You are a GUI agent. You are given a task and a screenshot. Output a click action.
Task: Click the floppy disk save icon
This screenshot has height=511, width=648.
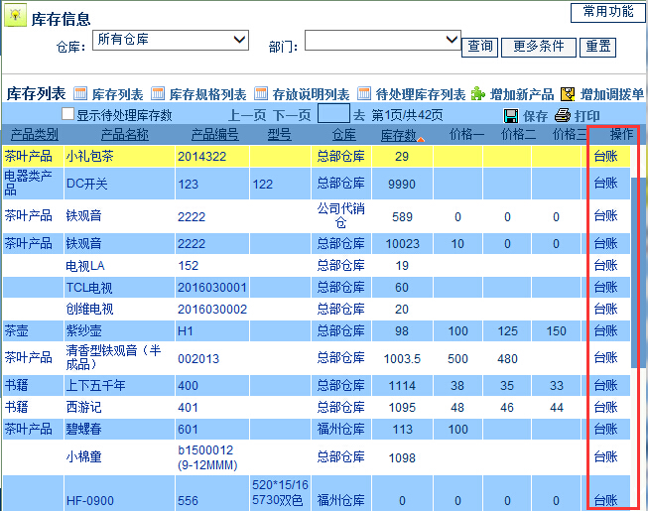pos(511,116)
